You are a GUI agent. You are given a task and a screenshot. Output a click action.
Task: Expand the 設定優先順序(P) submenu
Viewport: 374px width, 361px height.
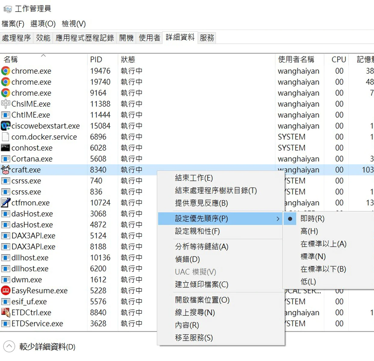(201, 219)
